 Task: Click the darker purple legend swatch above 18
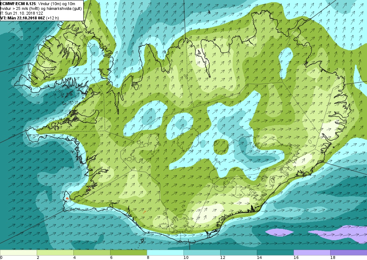(349, 253)
